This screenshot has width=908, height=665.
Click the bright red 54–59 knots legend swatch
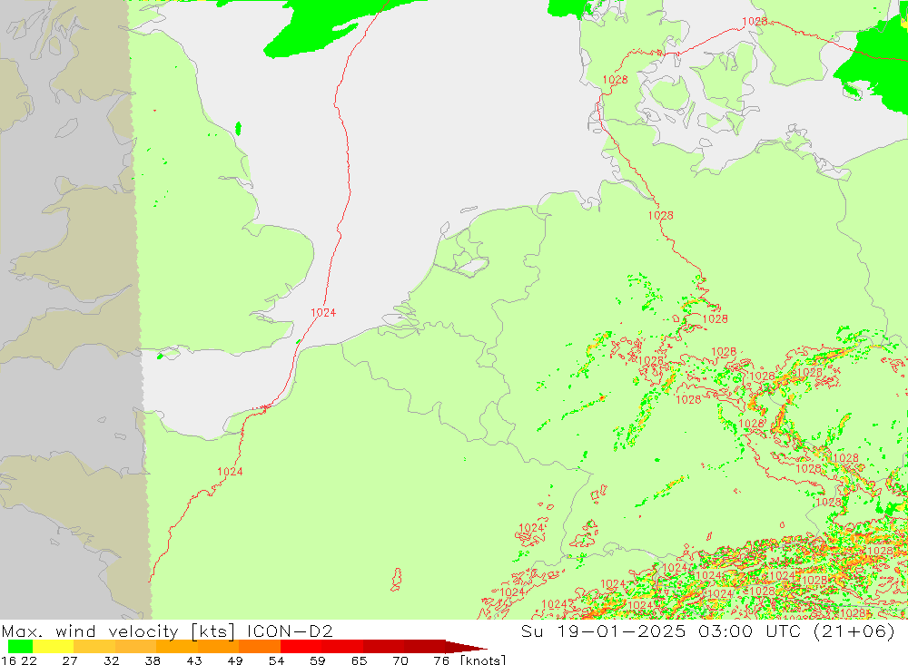pos(301,647)
